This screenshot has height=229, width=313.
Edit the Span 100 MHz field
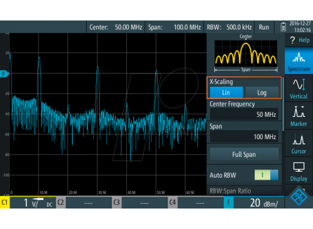(x=244, y=137)
